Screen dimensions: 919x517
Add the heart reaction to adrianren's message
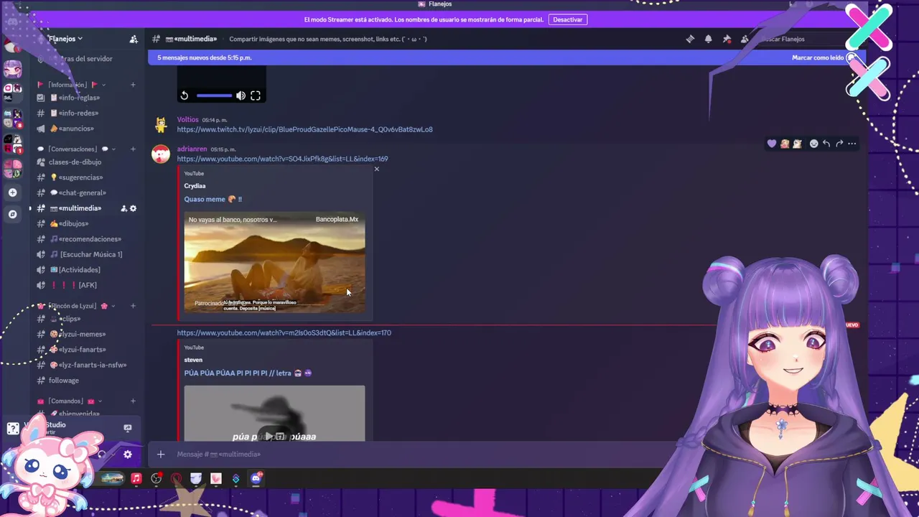point(772,144)
